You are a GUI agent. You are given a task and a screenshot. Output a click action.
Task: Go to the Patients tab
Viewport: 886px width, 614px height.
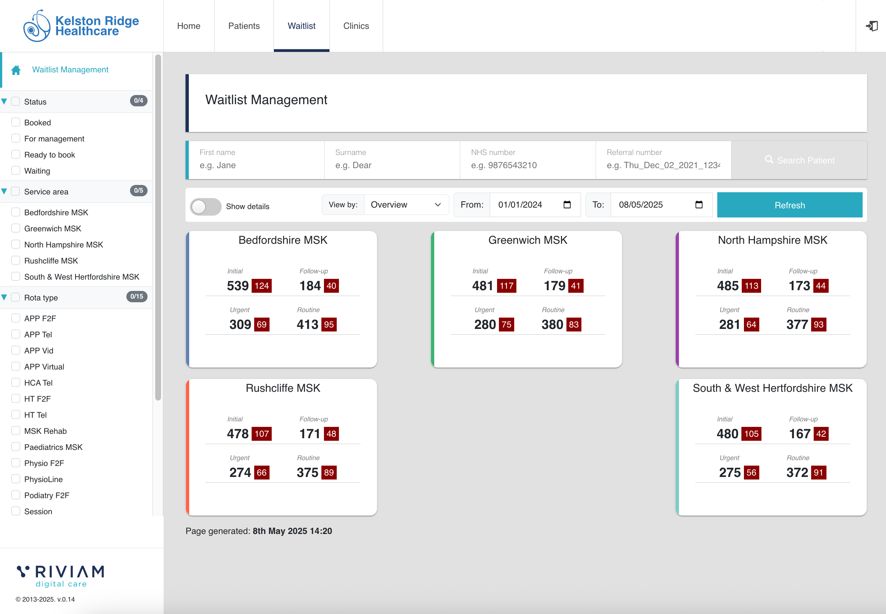click(244, 26)
